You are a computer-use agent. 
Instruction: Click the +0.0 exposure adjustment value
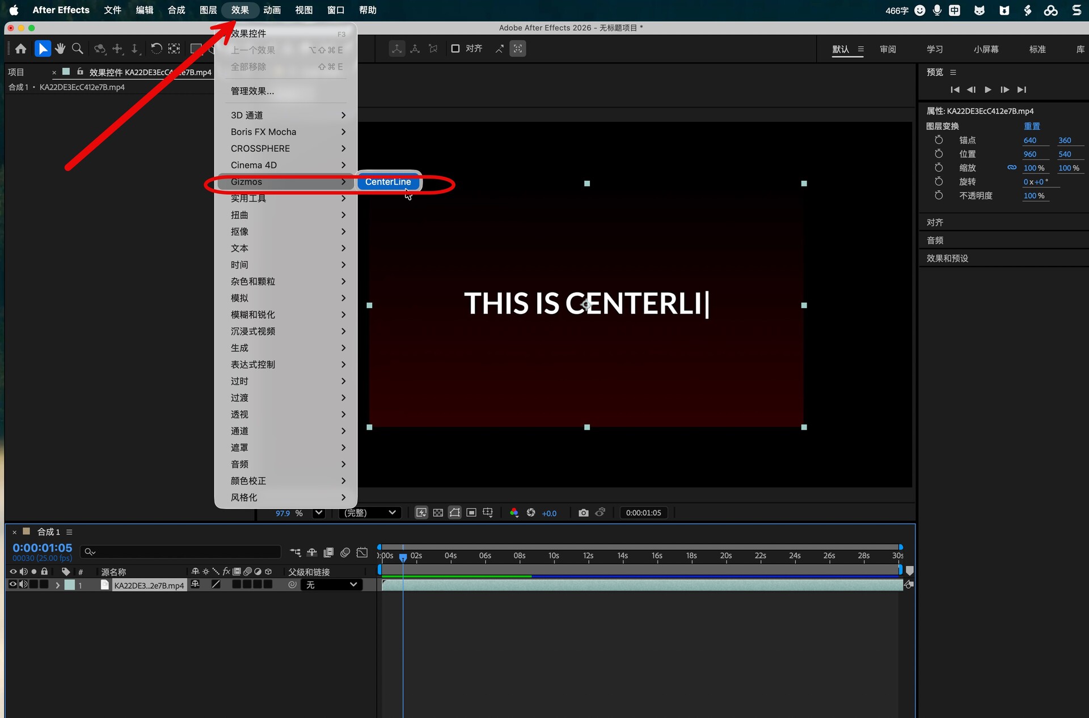549,513
